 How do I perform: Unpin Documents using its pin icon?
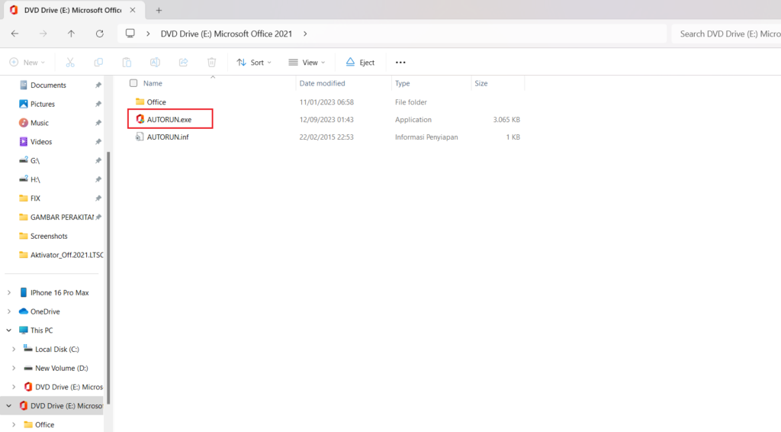point(98,85)
